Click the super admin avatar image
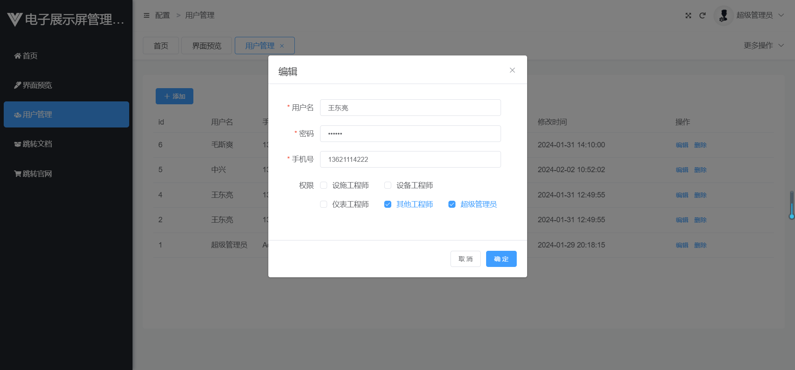795x370 pixels. pos(723,15)
